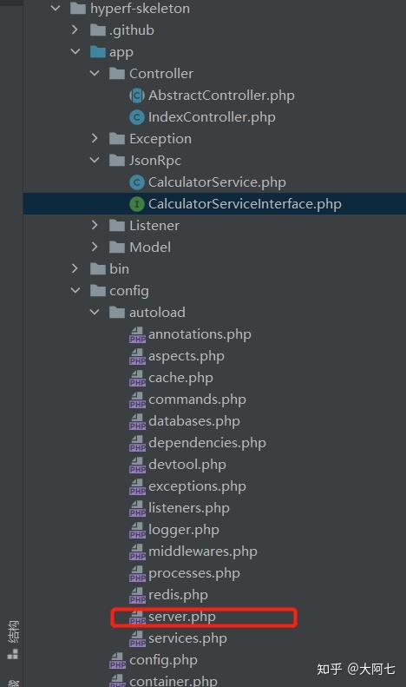
Task: Select aspects.php file name
Action: [187, 356]
